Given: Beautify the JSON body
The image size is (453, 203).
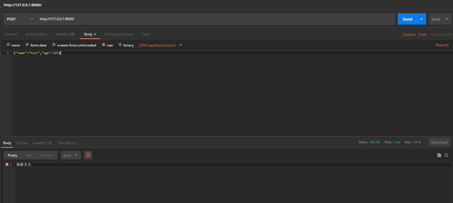Looking at the screenshot, I should [x=442, y=45].
